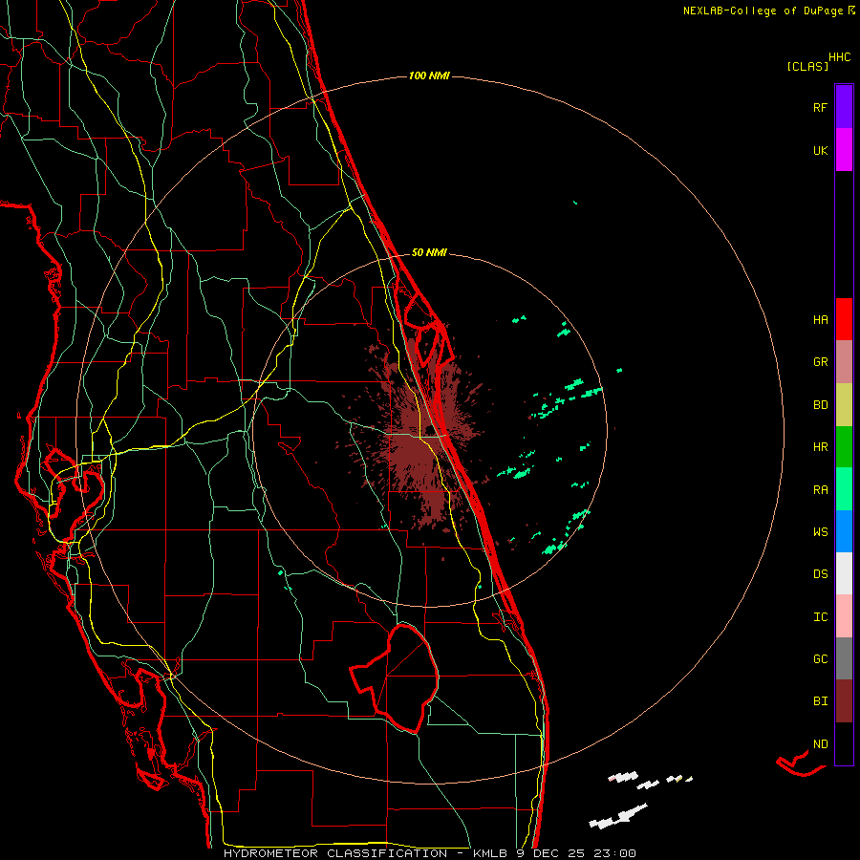860x860 pixels.
Task: Click the "WS" legend label
Action: click(820, 532)
